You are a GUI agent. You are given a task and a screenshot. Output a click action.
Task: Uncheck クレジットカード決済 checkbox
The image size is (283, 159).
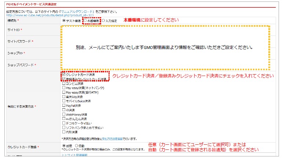click(x=64, y=74)
